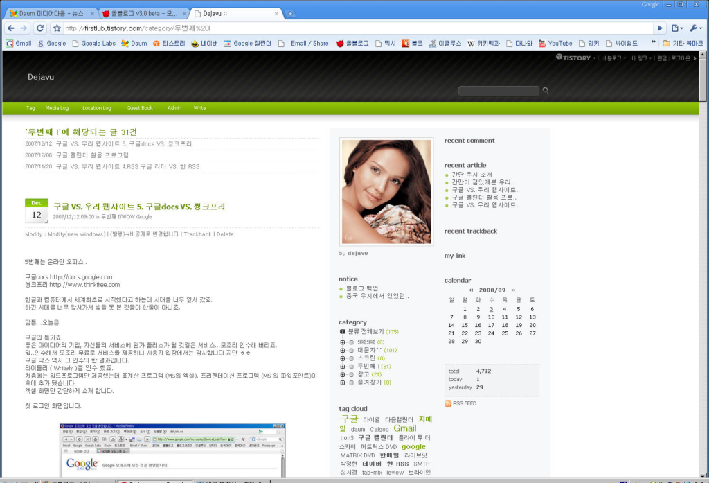Open the post title 구글 VS. 우리 웹사이트 5
This screenshot has height=483, width=709.
click(139, 207)
